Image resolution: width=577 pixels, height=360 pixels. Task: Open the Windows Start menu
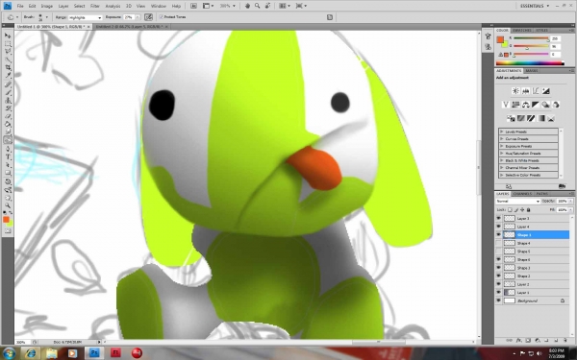pos(9,353)
